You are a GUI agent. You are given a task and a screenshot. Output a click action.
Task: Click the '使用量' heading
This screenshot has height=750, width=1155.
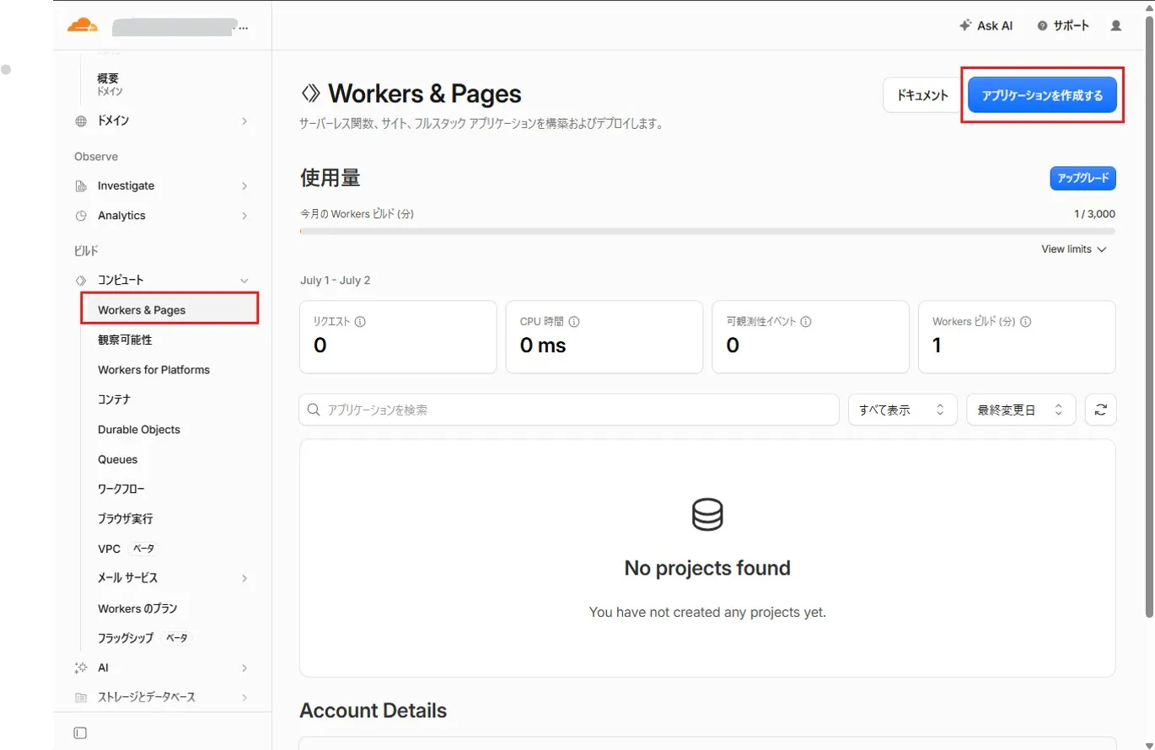click(330, 178)
